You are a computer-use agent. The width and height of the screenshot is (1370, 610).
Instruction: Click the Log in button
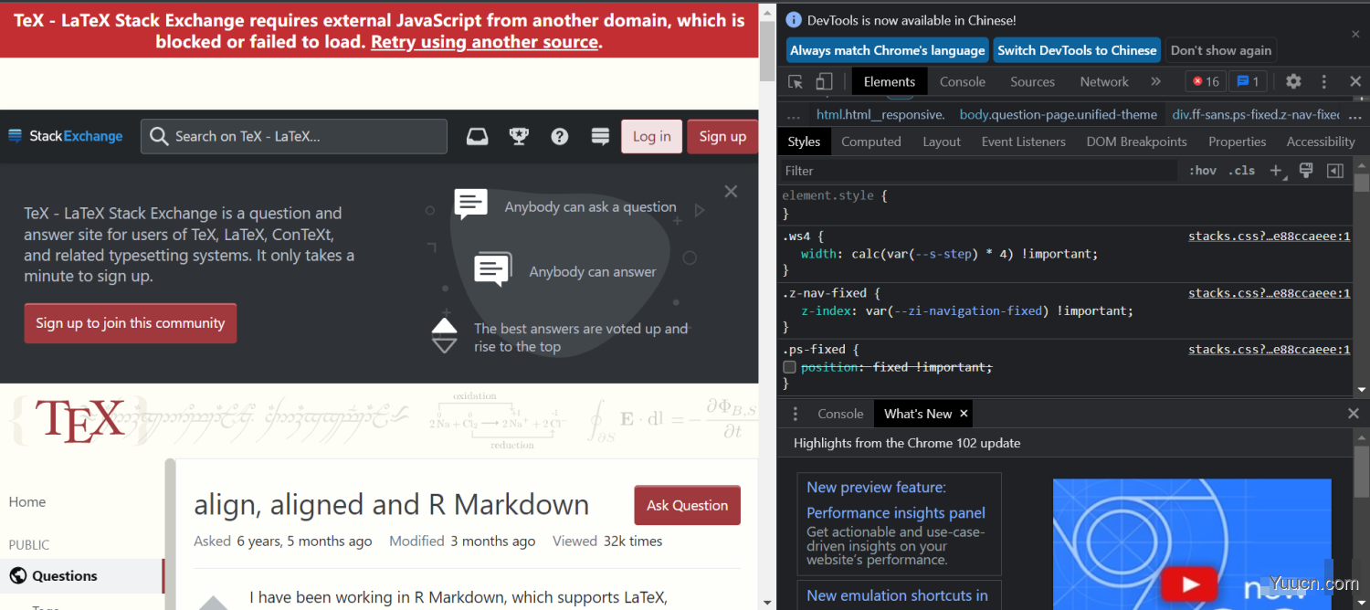click(651, 136)
